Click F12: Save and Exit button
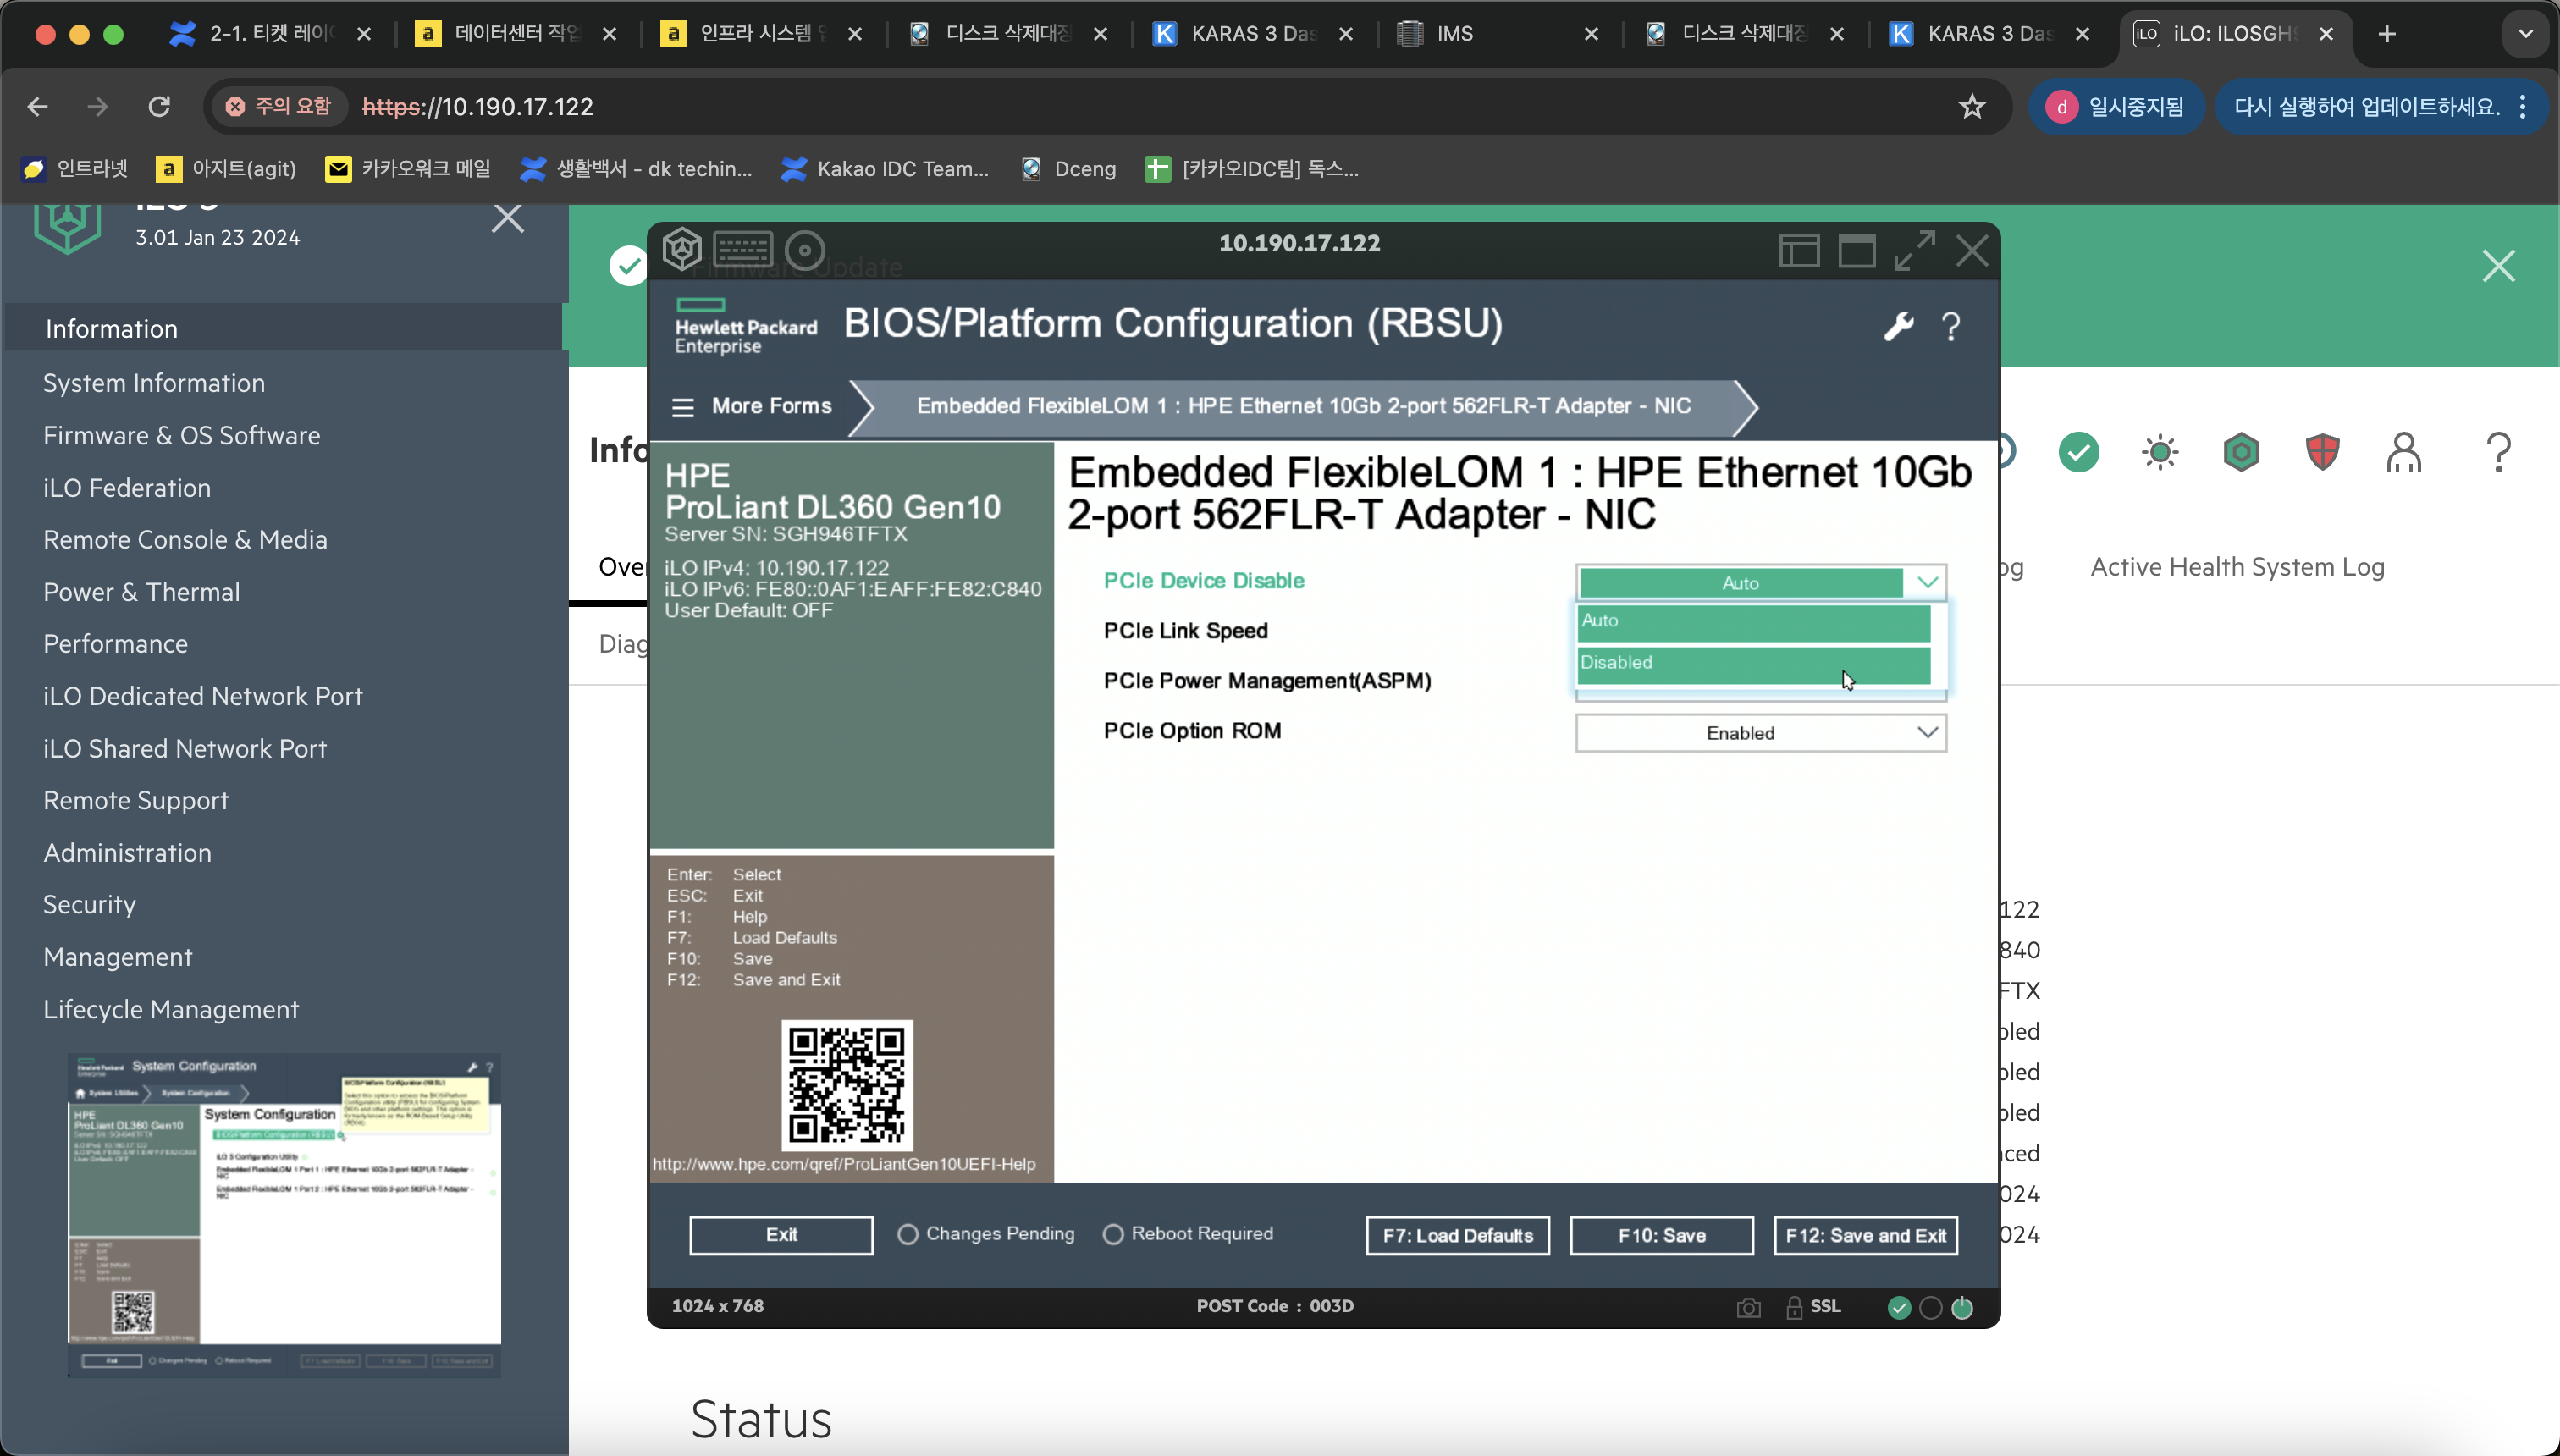This screenshot has width=2560, height=1456. [x=1866, y=1236]
